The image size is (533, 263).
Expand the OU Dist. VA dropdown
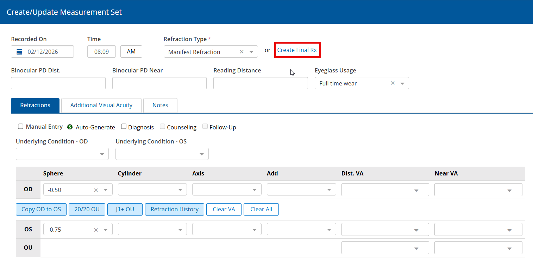pyautogui.click(x=416, y=248)
